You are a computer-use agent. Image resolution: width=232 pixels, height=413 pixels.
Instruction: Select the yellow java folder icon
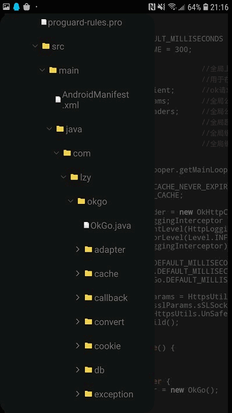(60, 129)
